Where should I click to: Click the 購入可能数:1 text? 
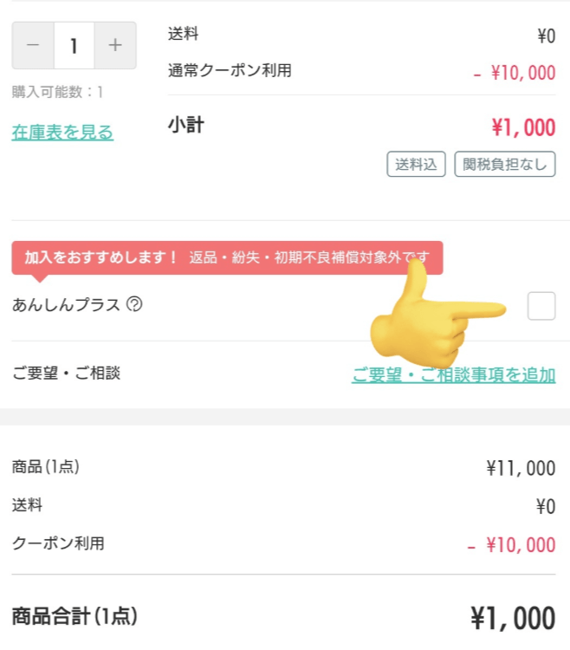58,92
